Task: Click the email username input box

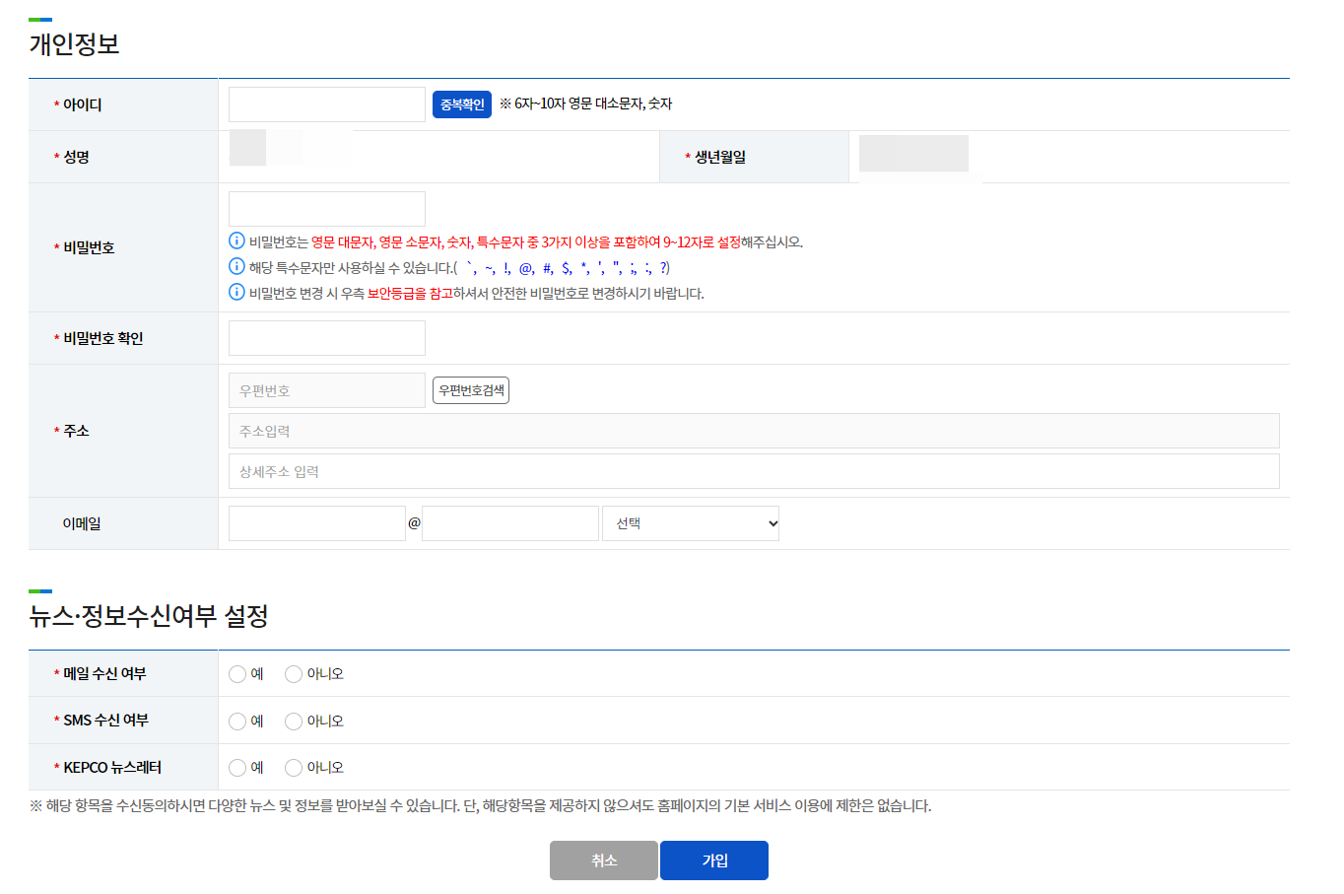Action: tap(317, 522)
